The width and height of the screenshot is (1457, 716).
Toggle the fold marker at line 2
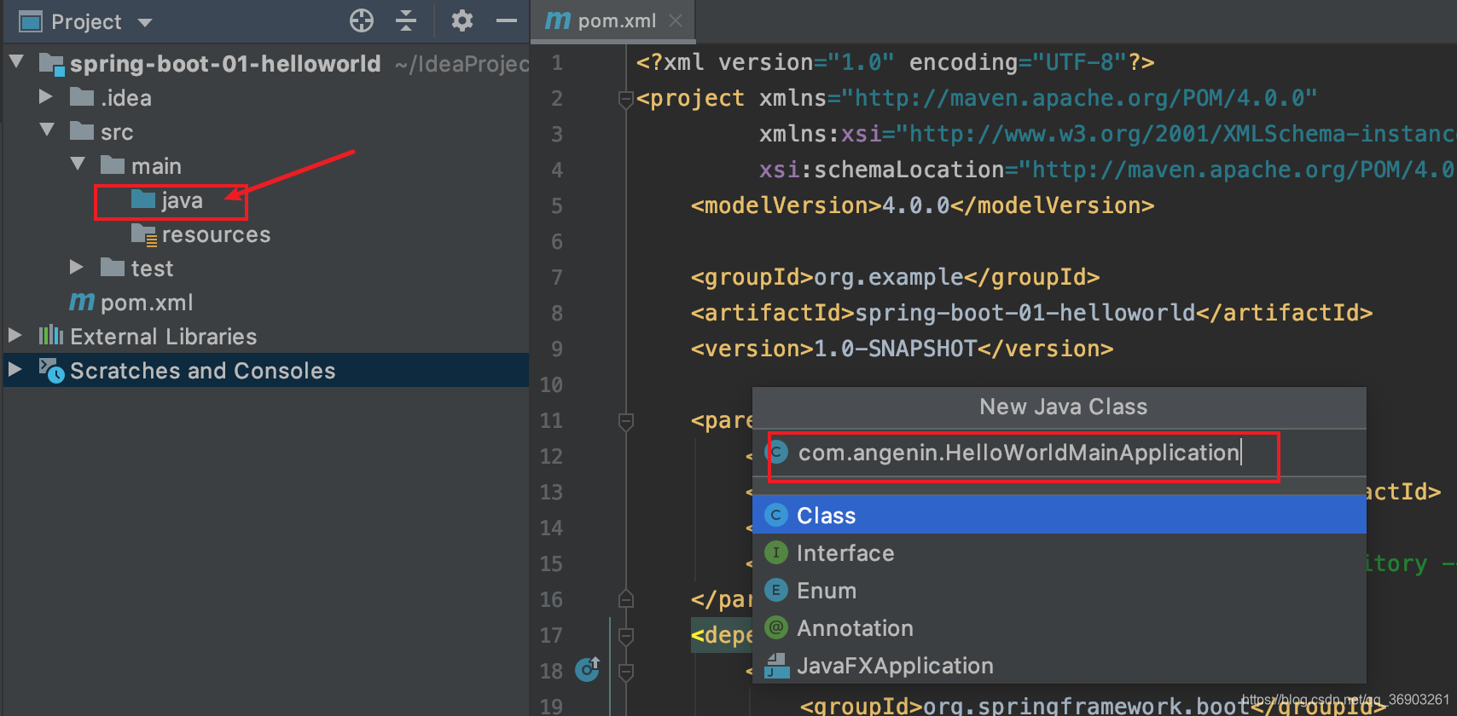point(625,99)
